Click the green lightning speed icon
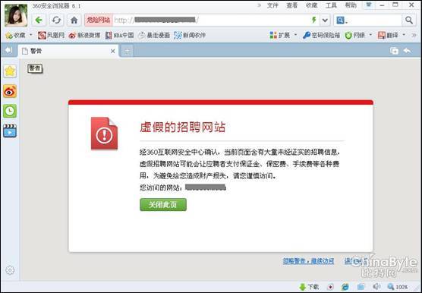The image size is (422, 293). tap(313, 20)
